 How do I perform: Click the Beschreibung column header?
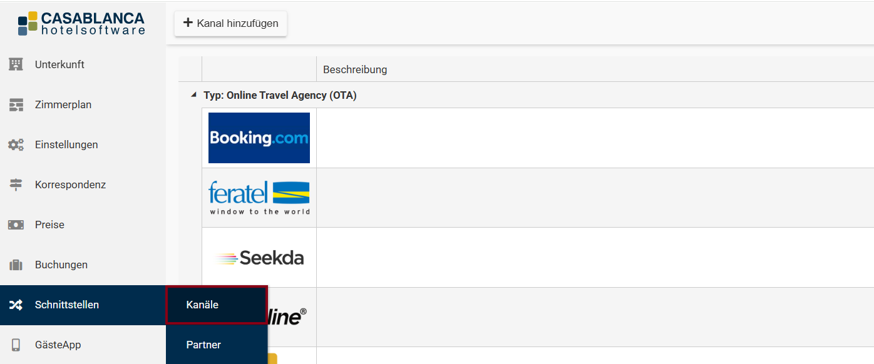tap(355, 69)
